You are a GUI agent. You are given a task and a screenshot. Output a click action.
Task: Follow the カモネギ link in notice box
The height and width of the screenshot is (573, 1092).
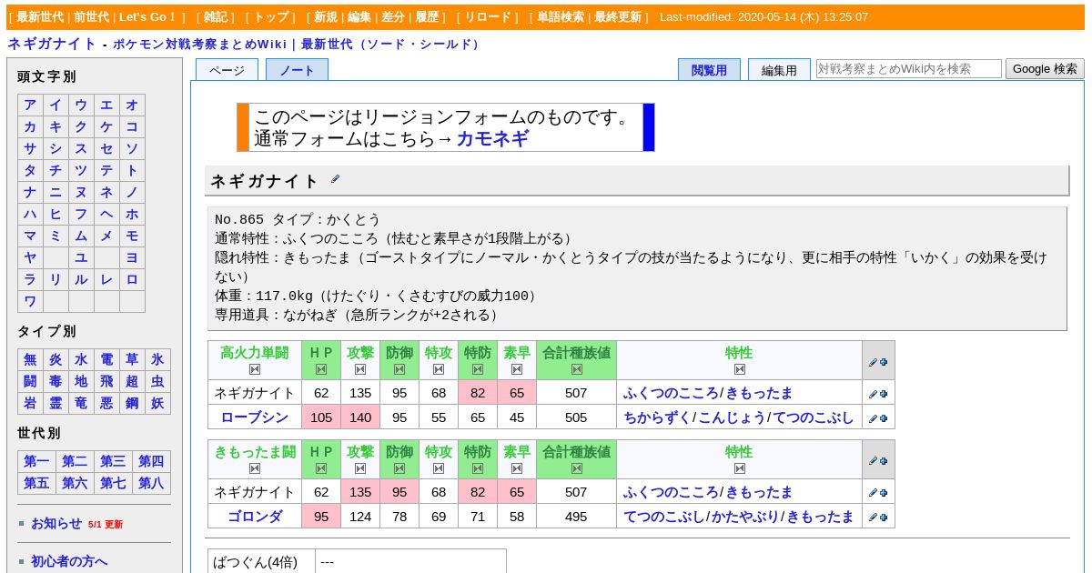[x=492, y=139]
